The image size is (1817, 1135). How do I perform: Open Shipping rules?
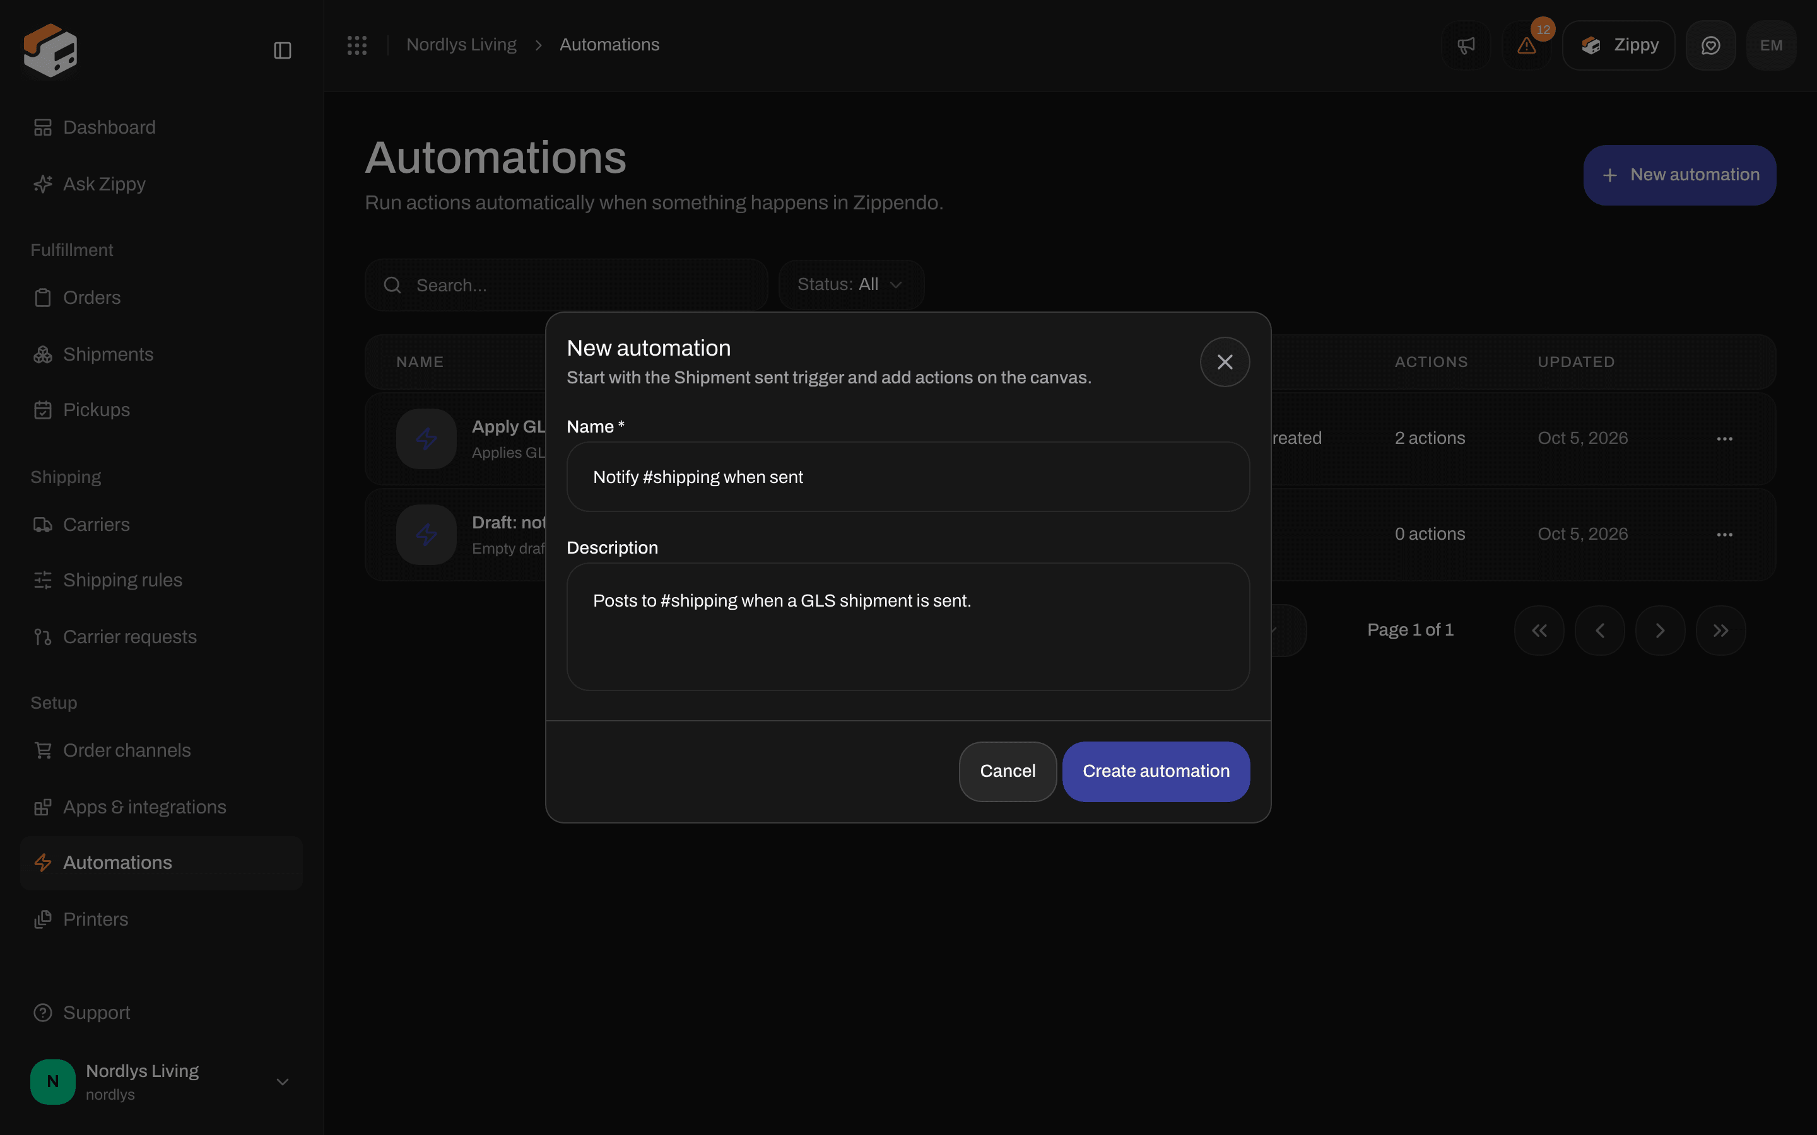click(x=162, y=580)
